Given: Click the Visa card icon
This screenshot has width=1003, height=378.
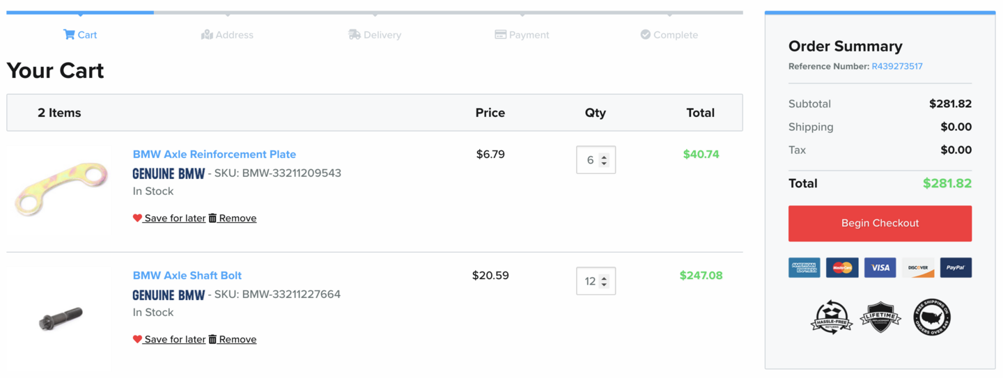Looking at the screenshot, I should (880, 268).
